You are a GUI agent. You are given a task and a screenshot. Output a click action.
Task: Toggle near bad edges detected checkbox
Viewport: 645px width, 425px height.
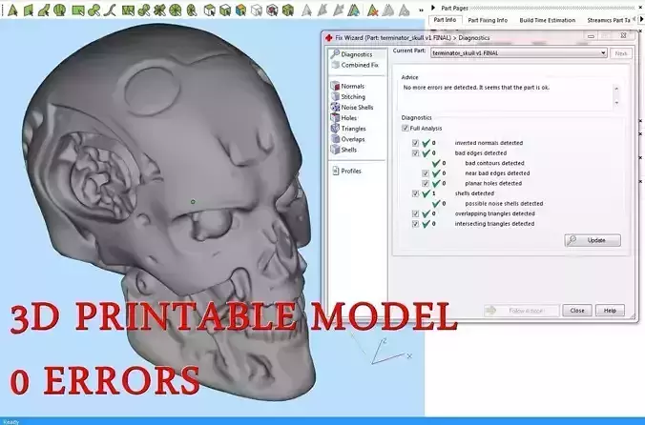click(x=426, y=173)
